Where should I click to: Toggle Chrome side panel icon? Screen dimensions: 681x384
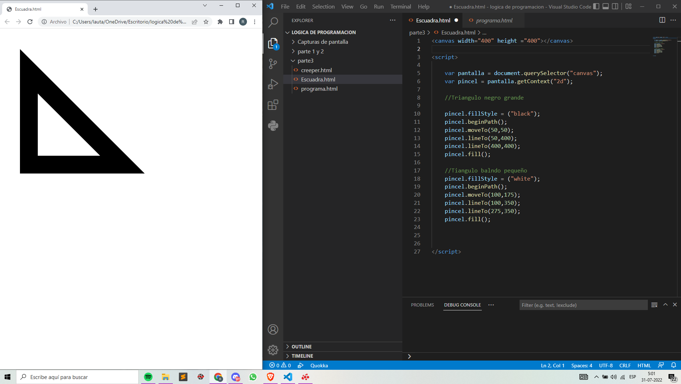tap(232, 22)
